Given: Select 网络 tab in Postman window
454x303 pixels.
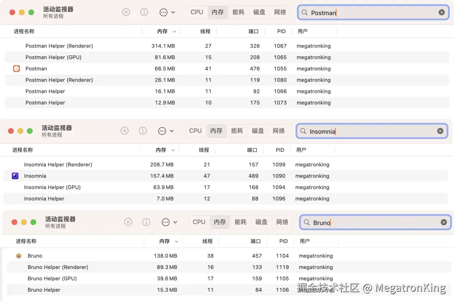Looking at the screenshot, I should pyautogui.click(x=280, y=12).
